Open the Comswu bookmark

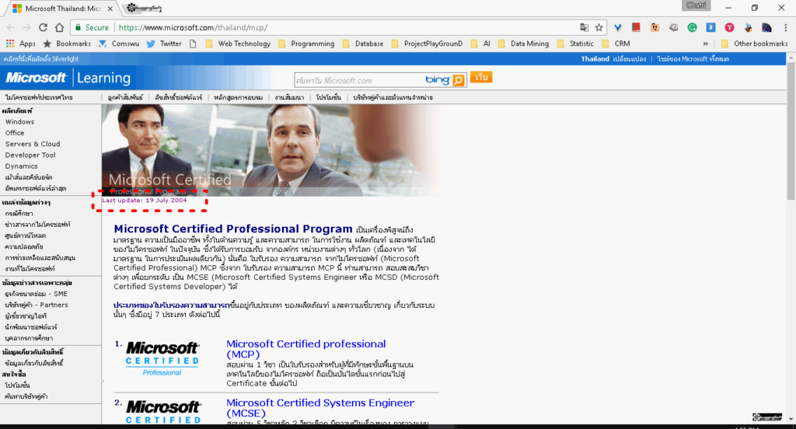(x=119, y=44)
